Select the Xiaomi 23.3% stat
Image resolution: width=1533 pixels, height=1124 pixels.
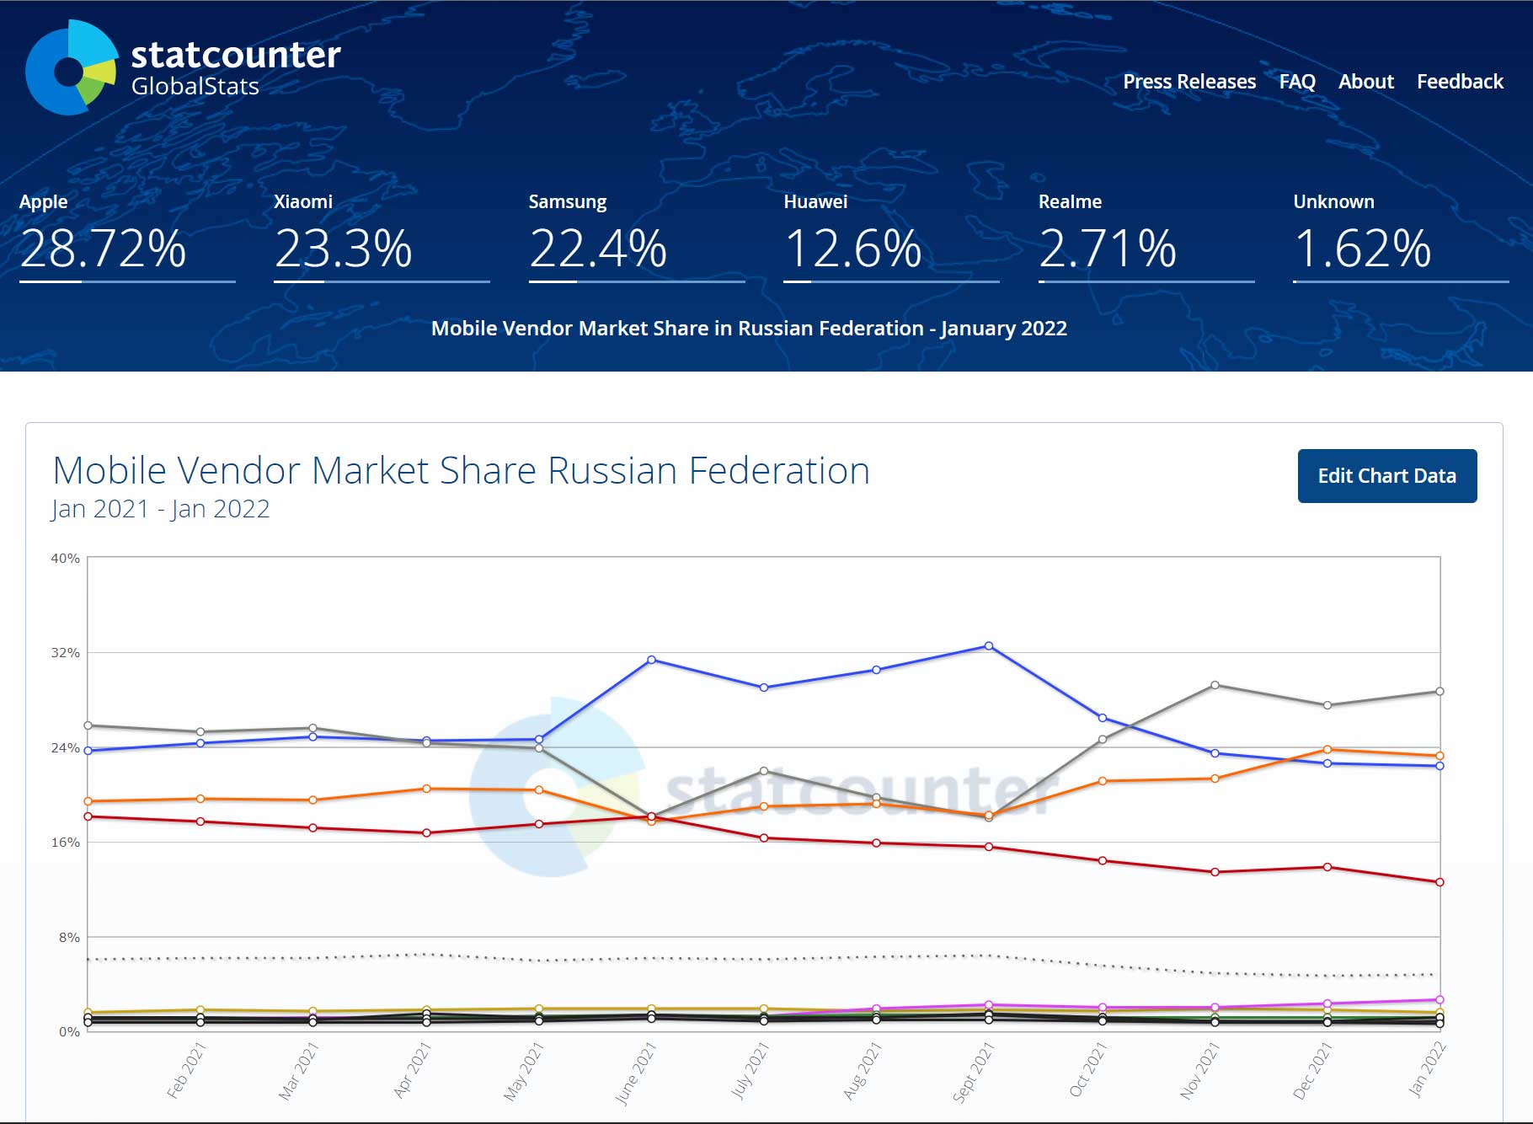pos(343,238)
